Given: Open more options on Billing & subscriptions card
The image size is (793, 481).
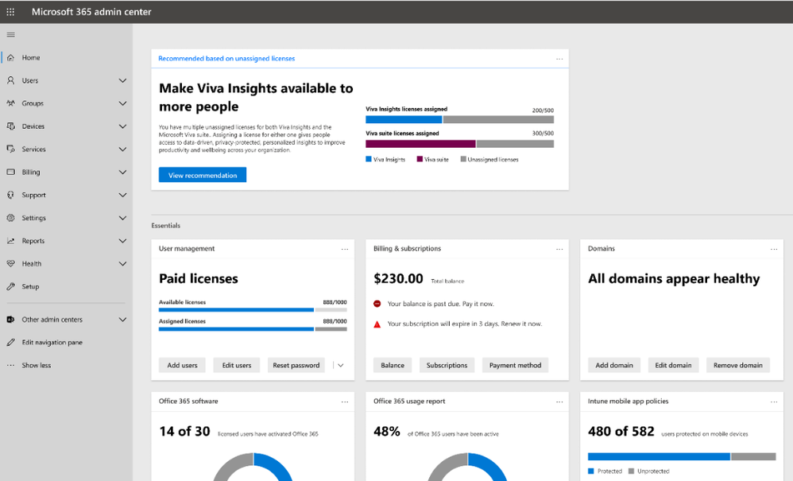Looking at the screenshot, I should [559, 249].
